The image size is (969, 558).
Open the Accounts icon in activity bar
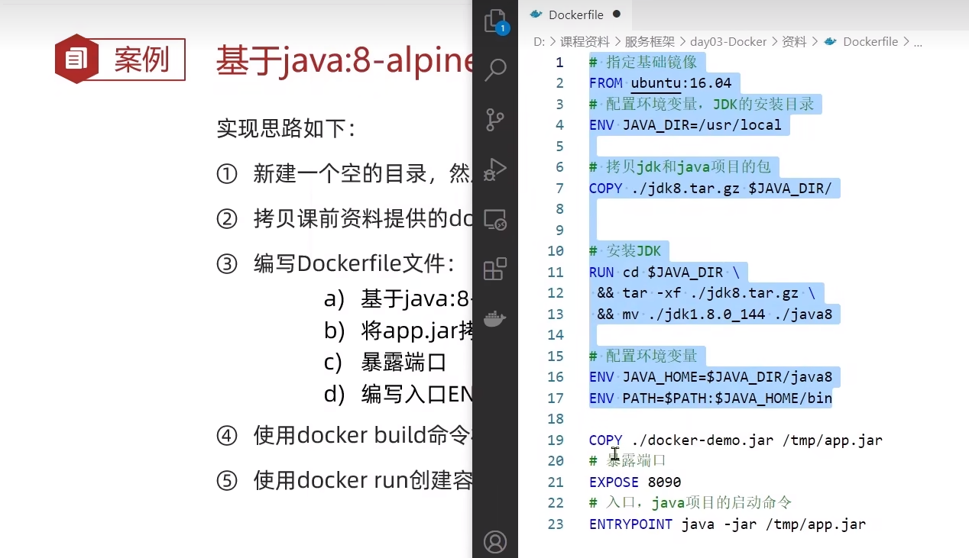click(x=495, y=542)
